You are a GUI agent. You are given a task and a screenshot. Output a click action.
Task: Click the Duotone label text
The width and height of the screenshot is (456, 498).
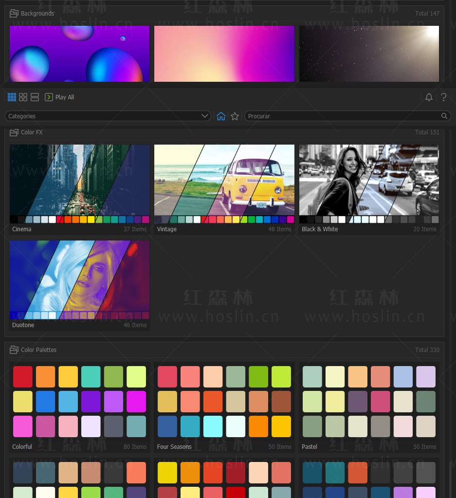[x=23, y=325]
